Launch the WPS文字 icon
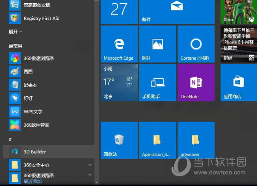This screenshot has height=186, width=257. point(15,112)
